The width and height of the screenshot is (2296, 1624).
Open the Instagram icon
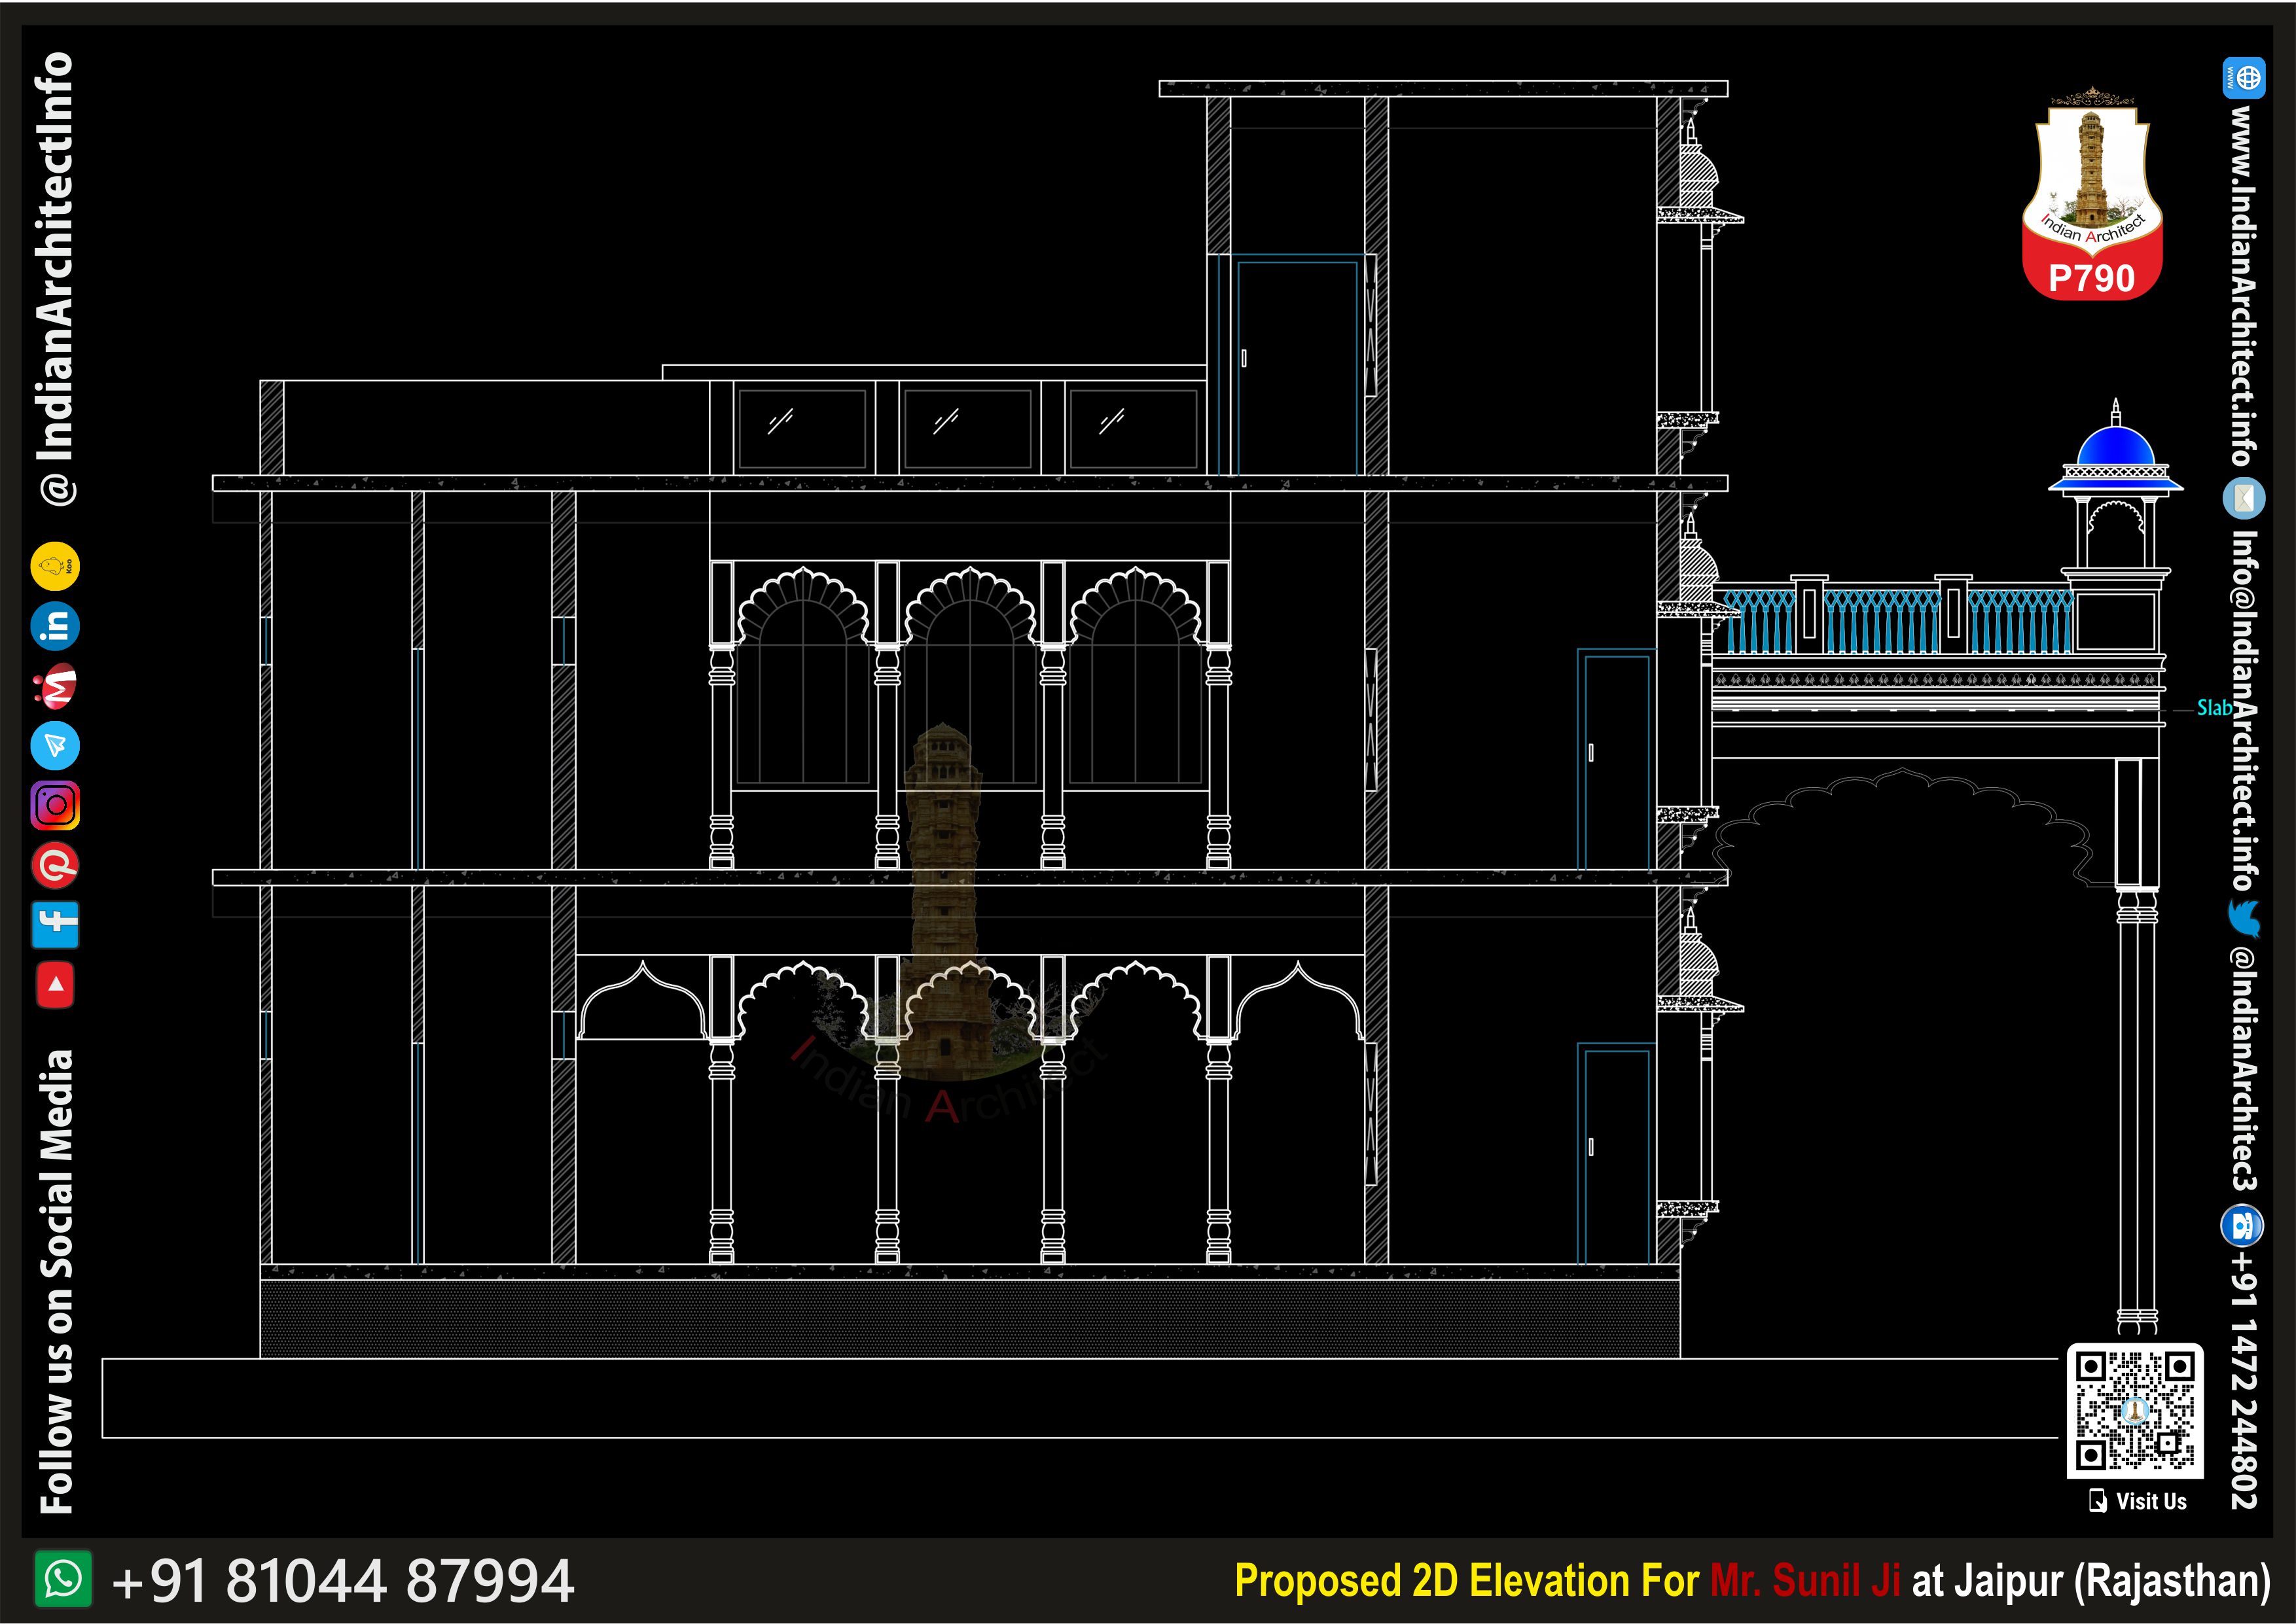coord(55,805)
